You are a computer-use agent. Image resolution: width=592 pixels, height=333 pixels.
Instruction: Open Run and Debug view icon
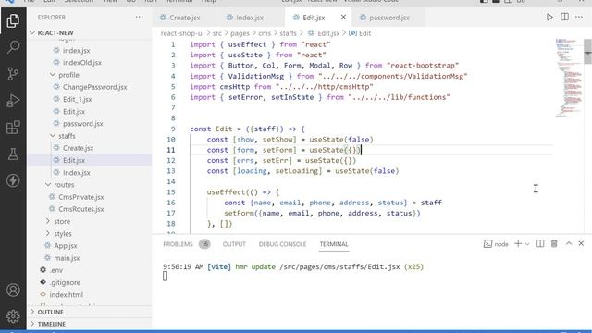tap(13, 101)
